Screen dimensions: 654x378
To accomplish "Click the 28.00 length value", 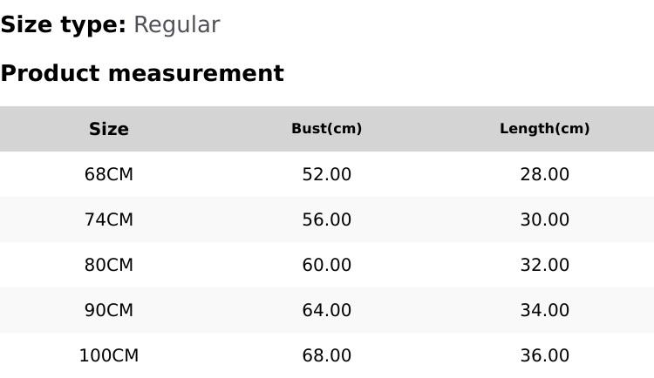I will pos(545,174).
